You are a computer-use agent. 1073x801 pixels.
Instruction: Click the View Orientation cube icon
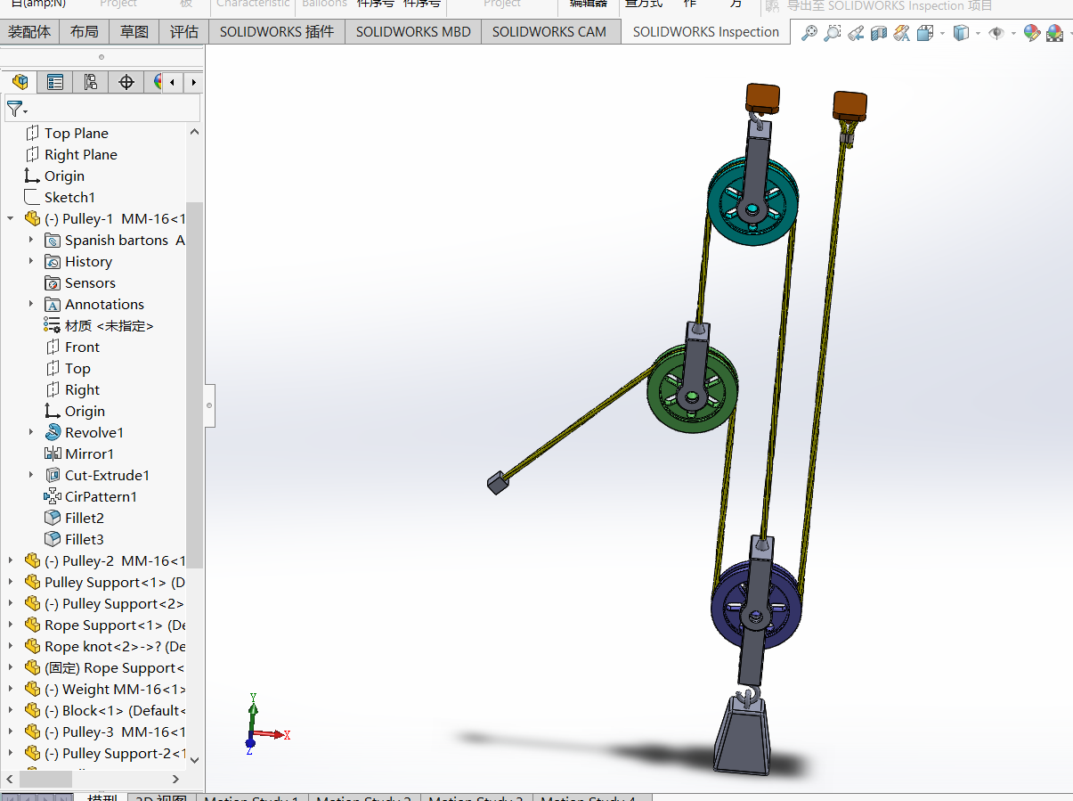point(924,33)
